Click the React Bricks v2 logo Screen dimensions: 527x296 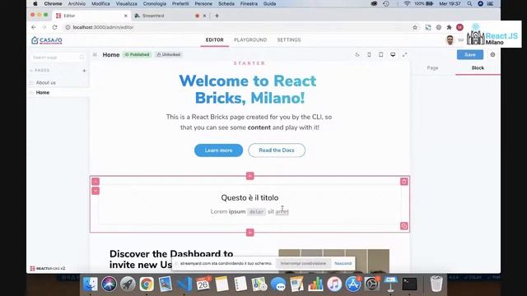(48, 269)
